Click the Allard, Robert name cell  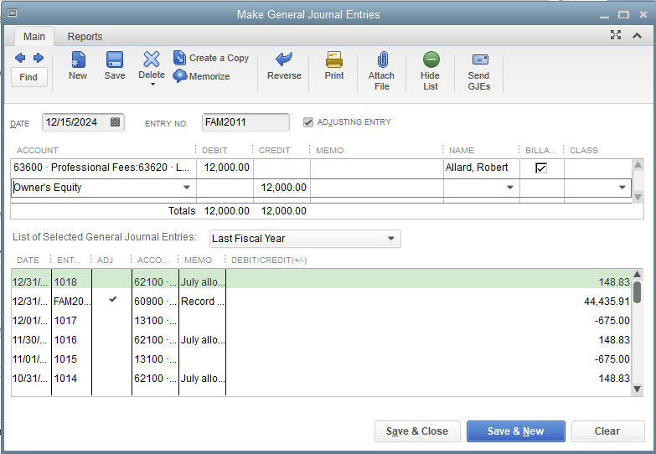pos(482,168)
